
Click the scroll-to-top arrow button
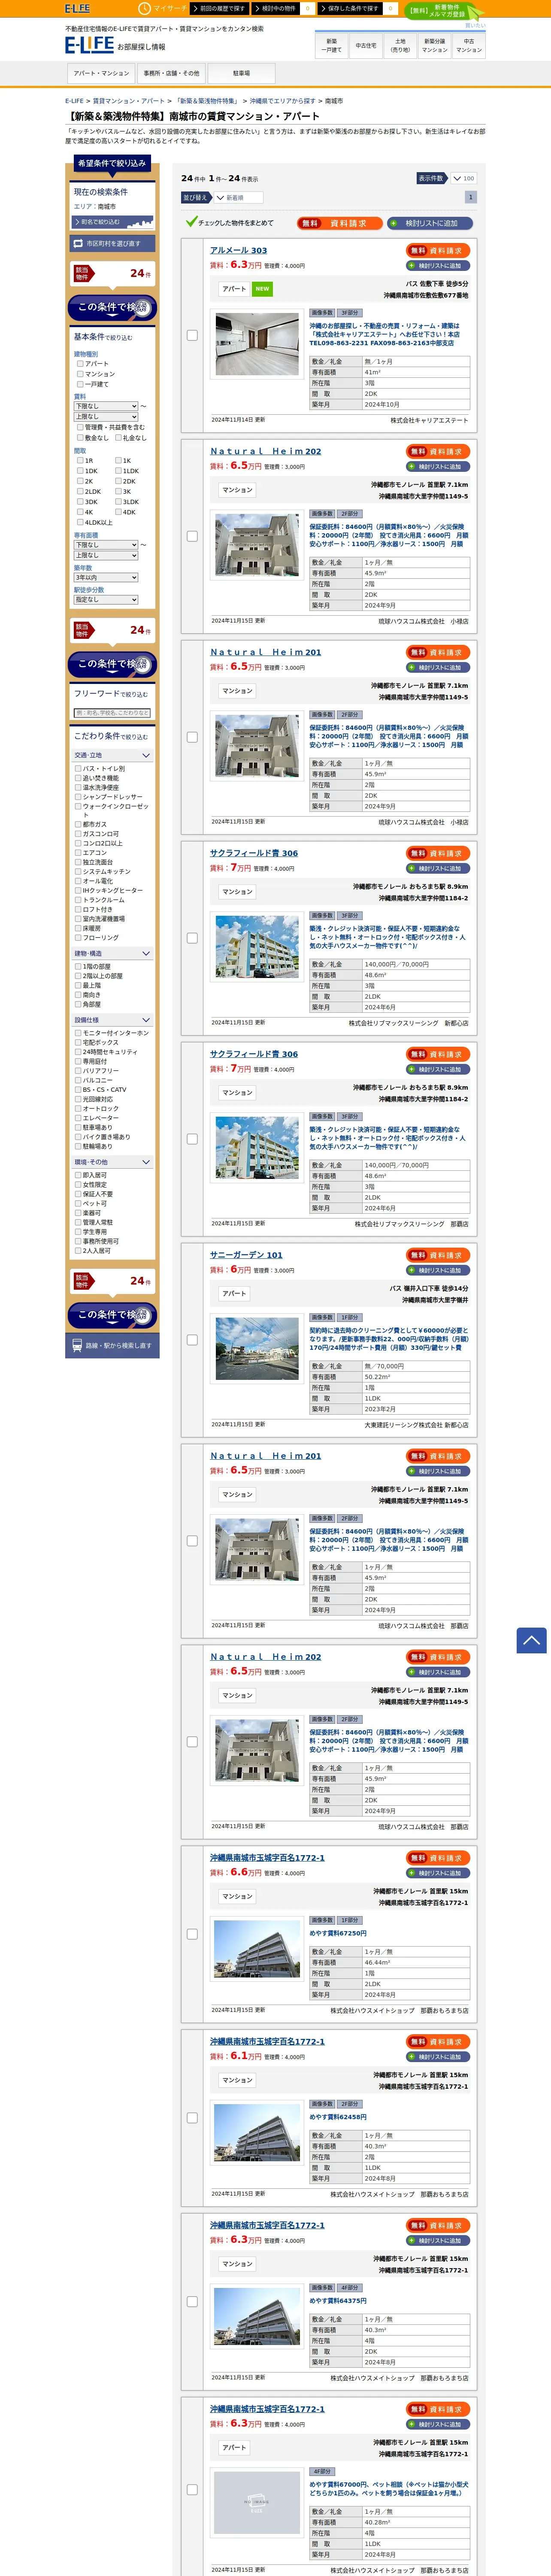tap(531, 1640)
